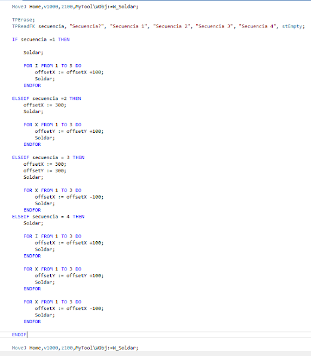
Task: Click offsetX := 300; under secuencia =2
Action: 45,105
